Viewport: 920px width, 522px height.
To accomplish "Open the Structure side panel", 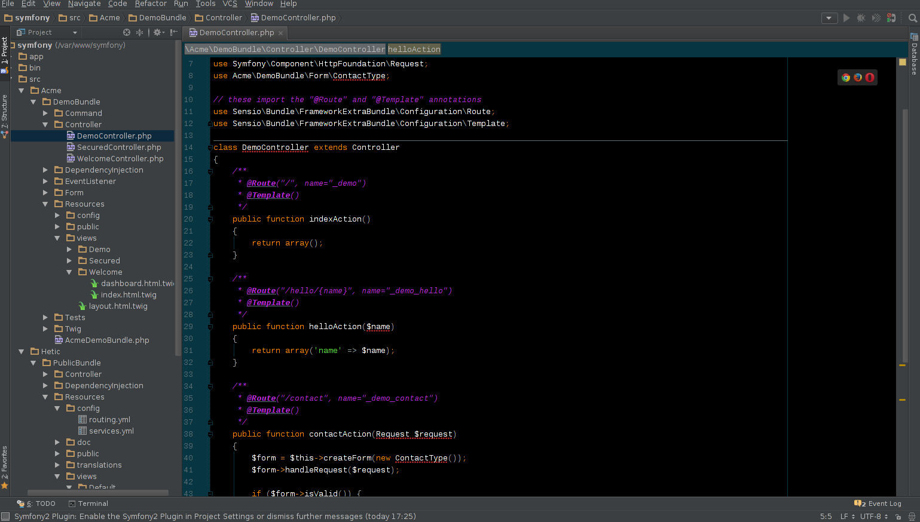I will [5, 116].
